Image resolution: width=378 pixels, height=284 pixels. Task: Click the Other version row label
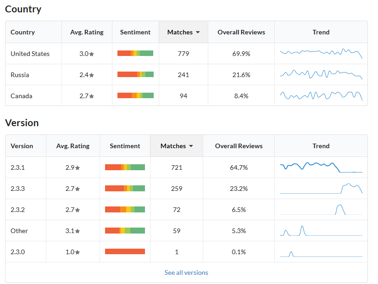click(19, 231)
